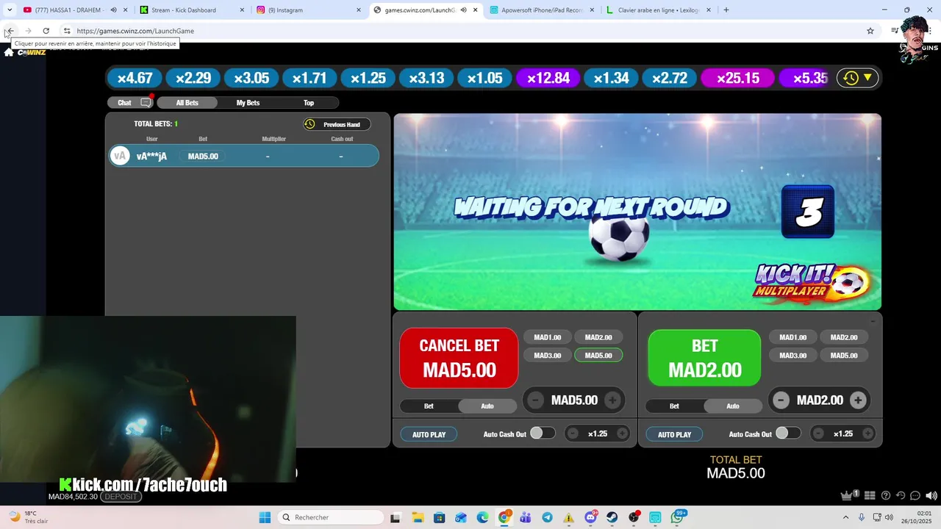This screenshot has width=941, height=529.
Task: Switch to My Bets tab
Action: pos(248,103)
